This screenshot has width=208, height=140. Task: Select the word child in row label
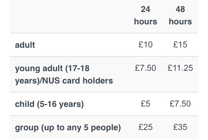24,104
